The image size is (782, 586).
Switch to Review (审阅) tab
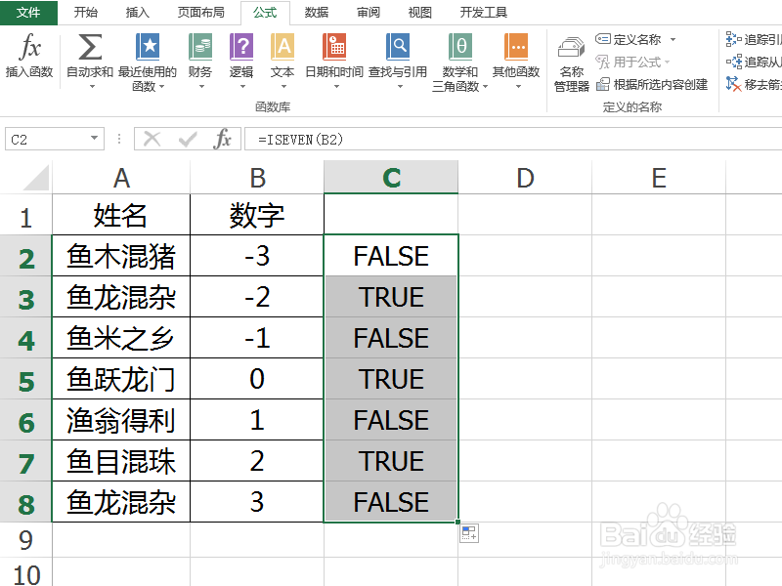tap(369, 13)
